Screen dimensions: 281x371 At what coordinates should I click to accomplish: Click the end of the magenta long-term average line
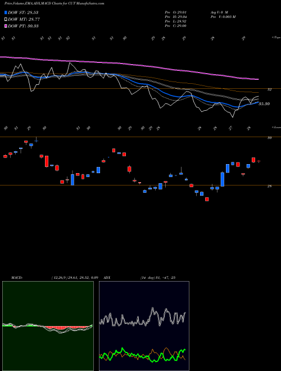(x=257, y=79)
